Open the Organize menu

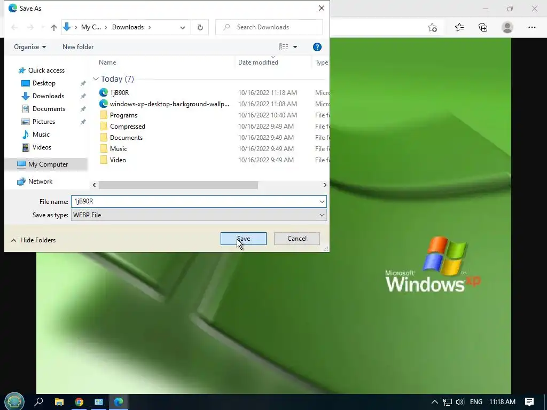click(x=30, y=47)
